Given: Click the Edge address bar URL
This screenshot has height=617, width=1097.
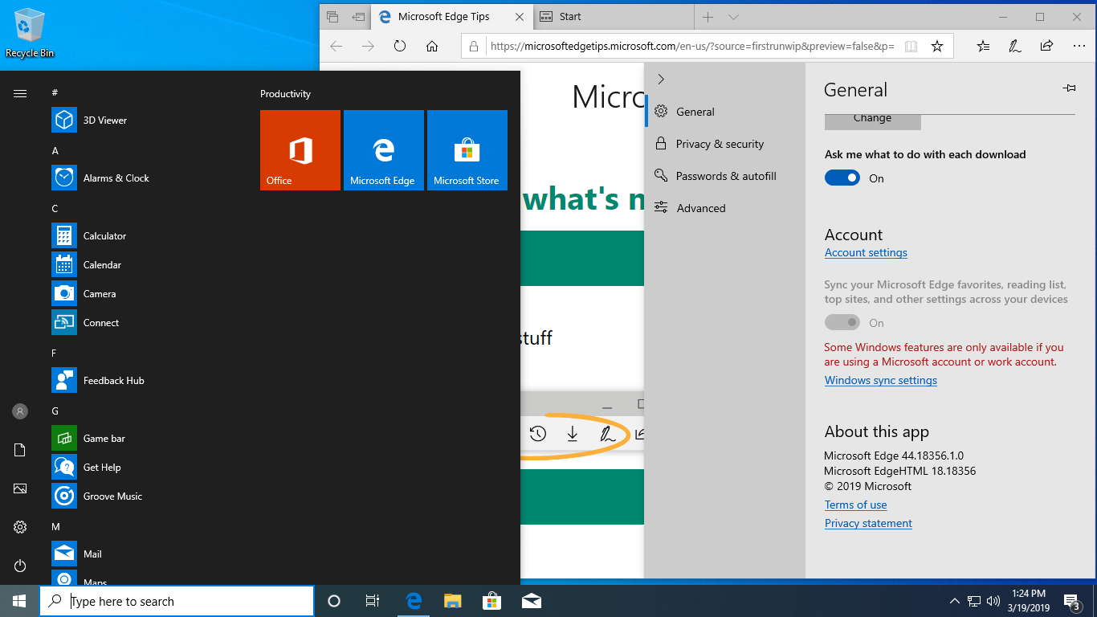Looking at the screenshot, I should (x=692, y=47).
